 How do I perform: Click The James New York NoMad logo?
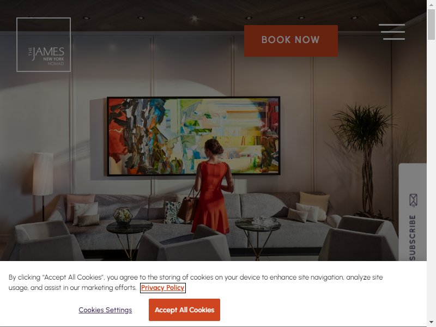[x=44, y=45]
